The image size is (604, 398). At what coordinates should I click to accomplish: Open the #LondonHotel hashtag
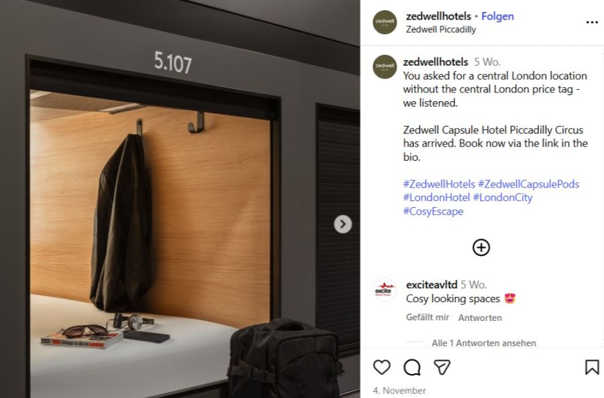(x=436, y=198)
